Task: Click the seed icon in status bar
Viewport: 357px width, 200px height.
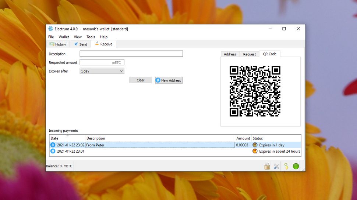Action: (x=286, y=166)
